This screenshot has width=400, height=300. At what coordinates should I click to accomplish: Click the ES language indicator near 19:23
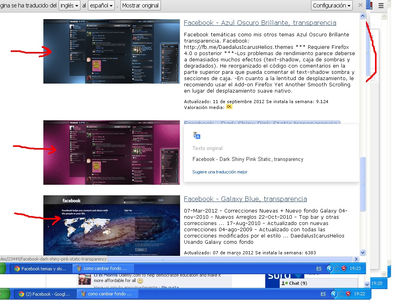[319, 269]
